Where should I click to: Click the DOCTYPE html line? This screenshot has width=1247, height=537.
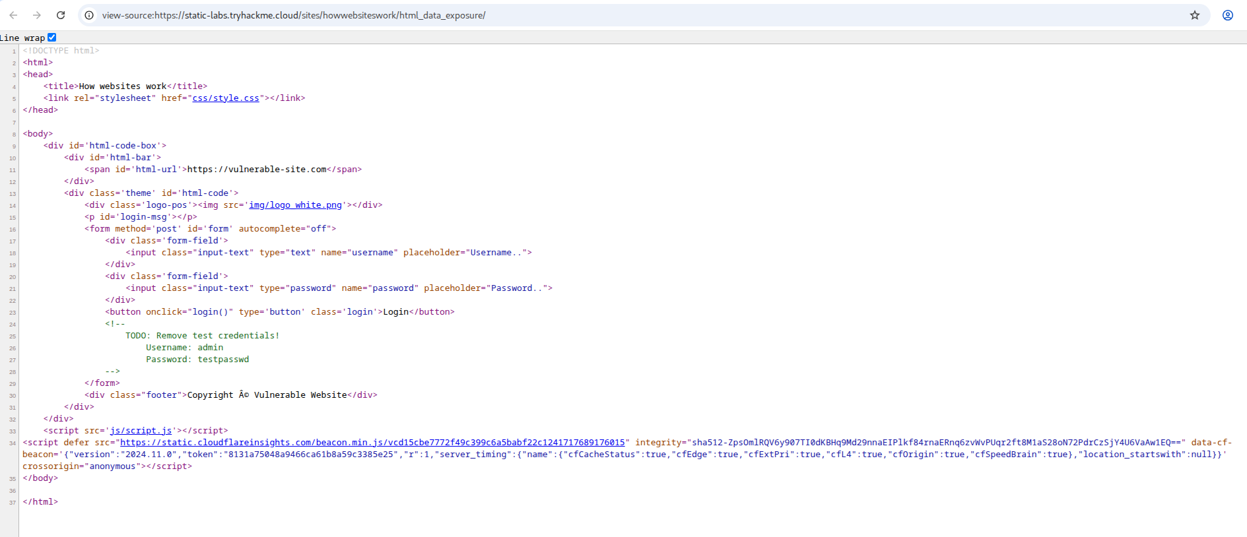(x=61, y=51)
